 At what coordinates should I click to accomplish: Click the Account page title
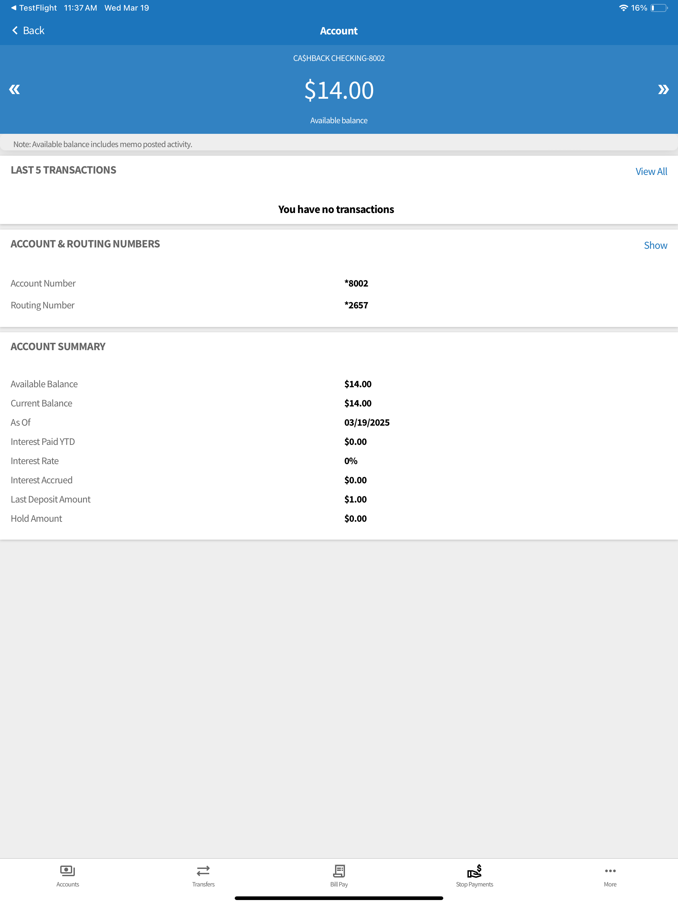click(339, 31)
